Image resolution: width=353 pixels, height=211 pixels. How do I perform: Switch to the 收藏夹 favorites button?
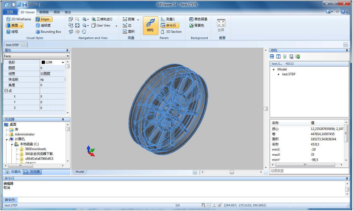[x=13, y=172]
